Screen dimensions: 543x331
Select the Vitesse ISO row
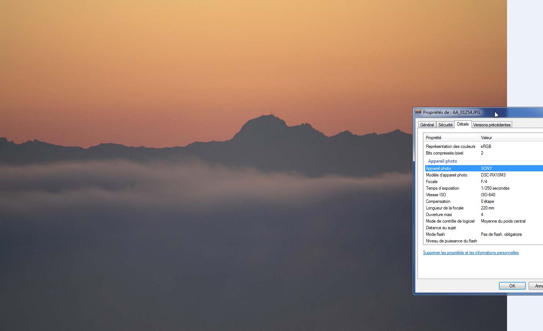click(x=484, y=195)
